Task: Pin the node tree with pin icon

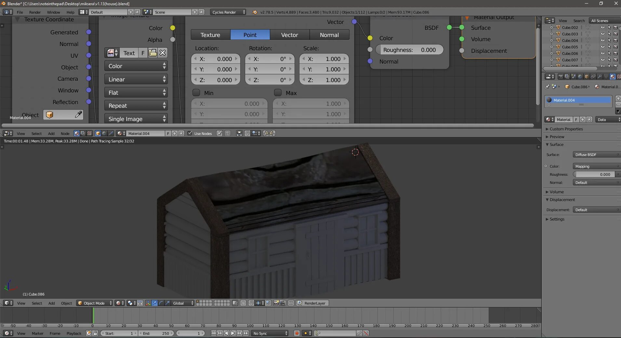Action: pos(219,133)
